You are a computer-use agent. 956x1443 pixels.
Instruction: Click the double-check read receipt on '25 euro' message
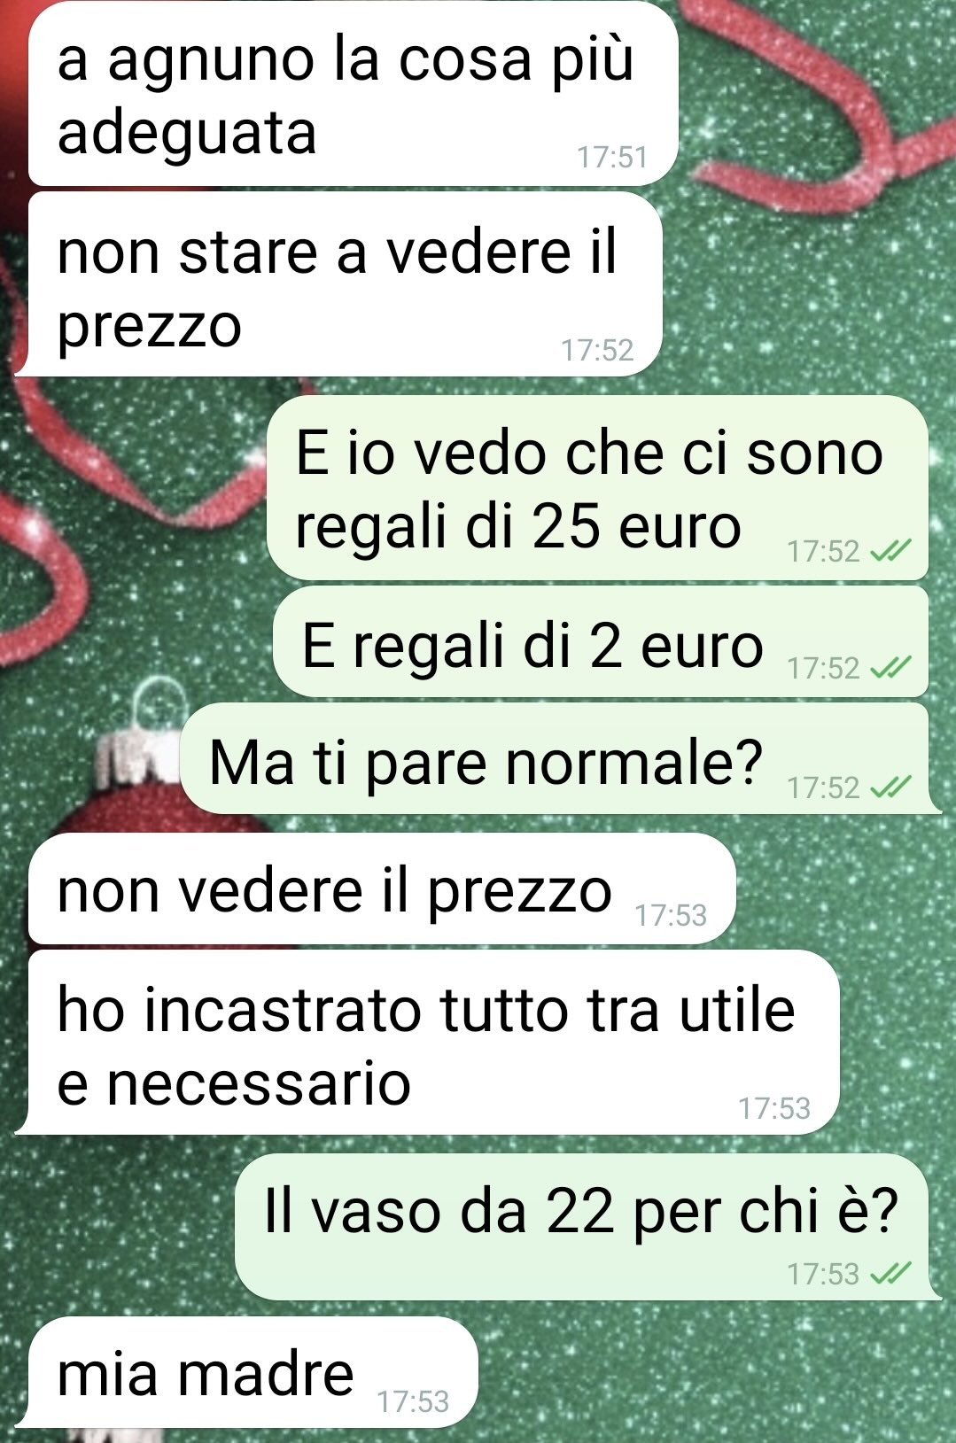(890, 552)
